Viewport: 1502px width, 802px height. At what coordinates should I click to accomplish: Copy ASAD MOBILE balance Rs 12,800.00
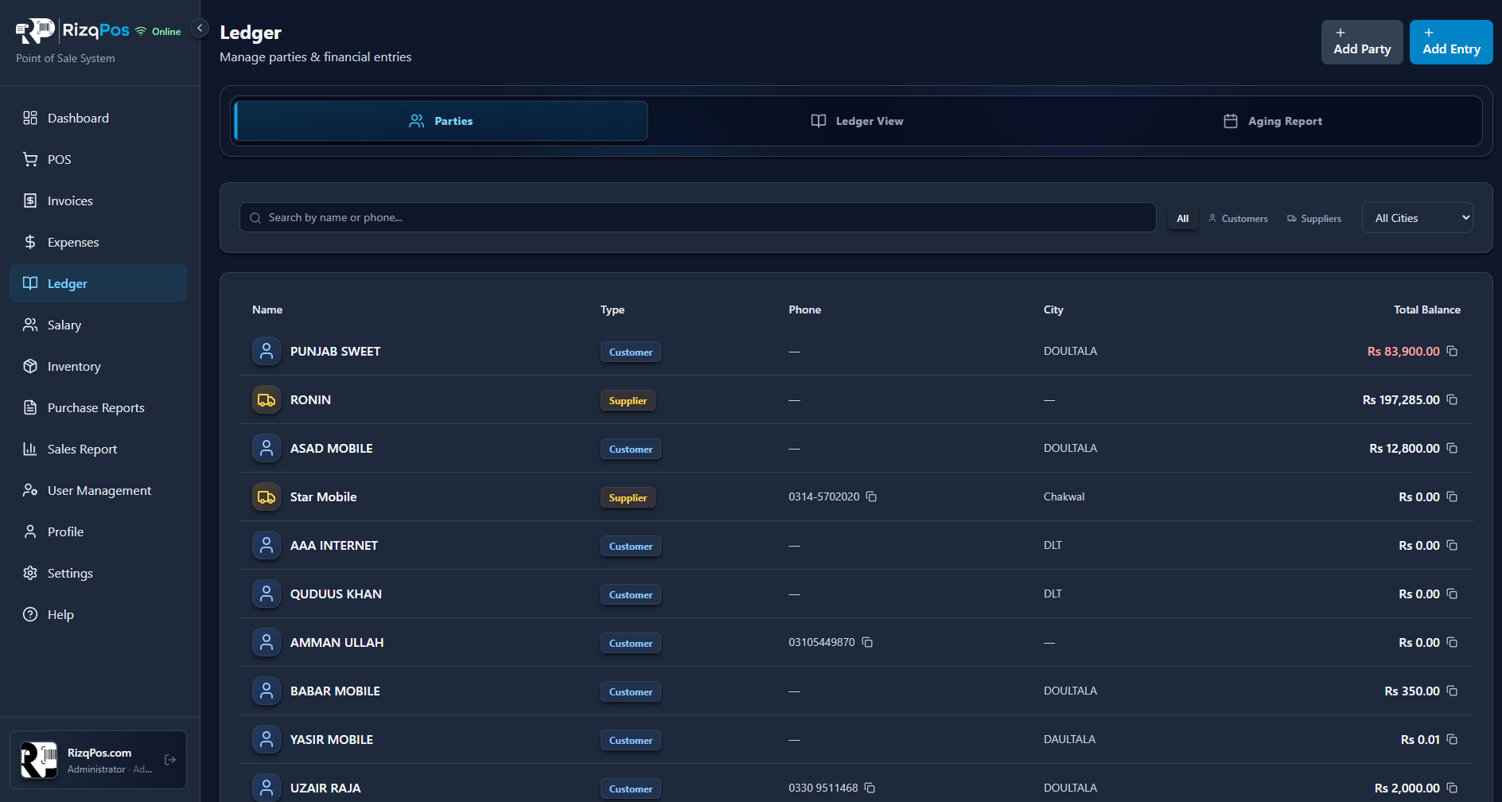[1452, 448]
